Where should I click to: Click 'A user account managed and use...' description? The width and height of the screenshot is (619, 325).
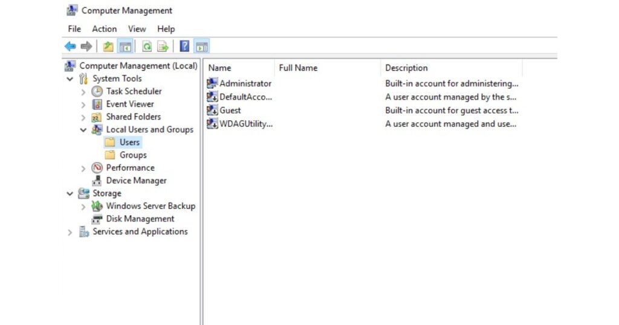point(450,123)
